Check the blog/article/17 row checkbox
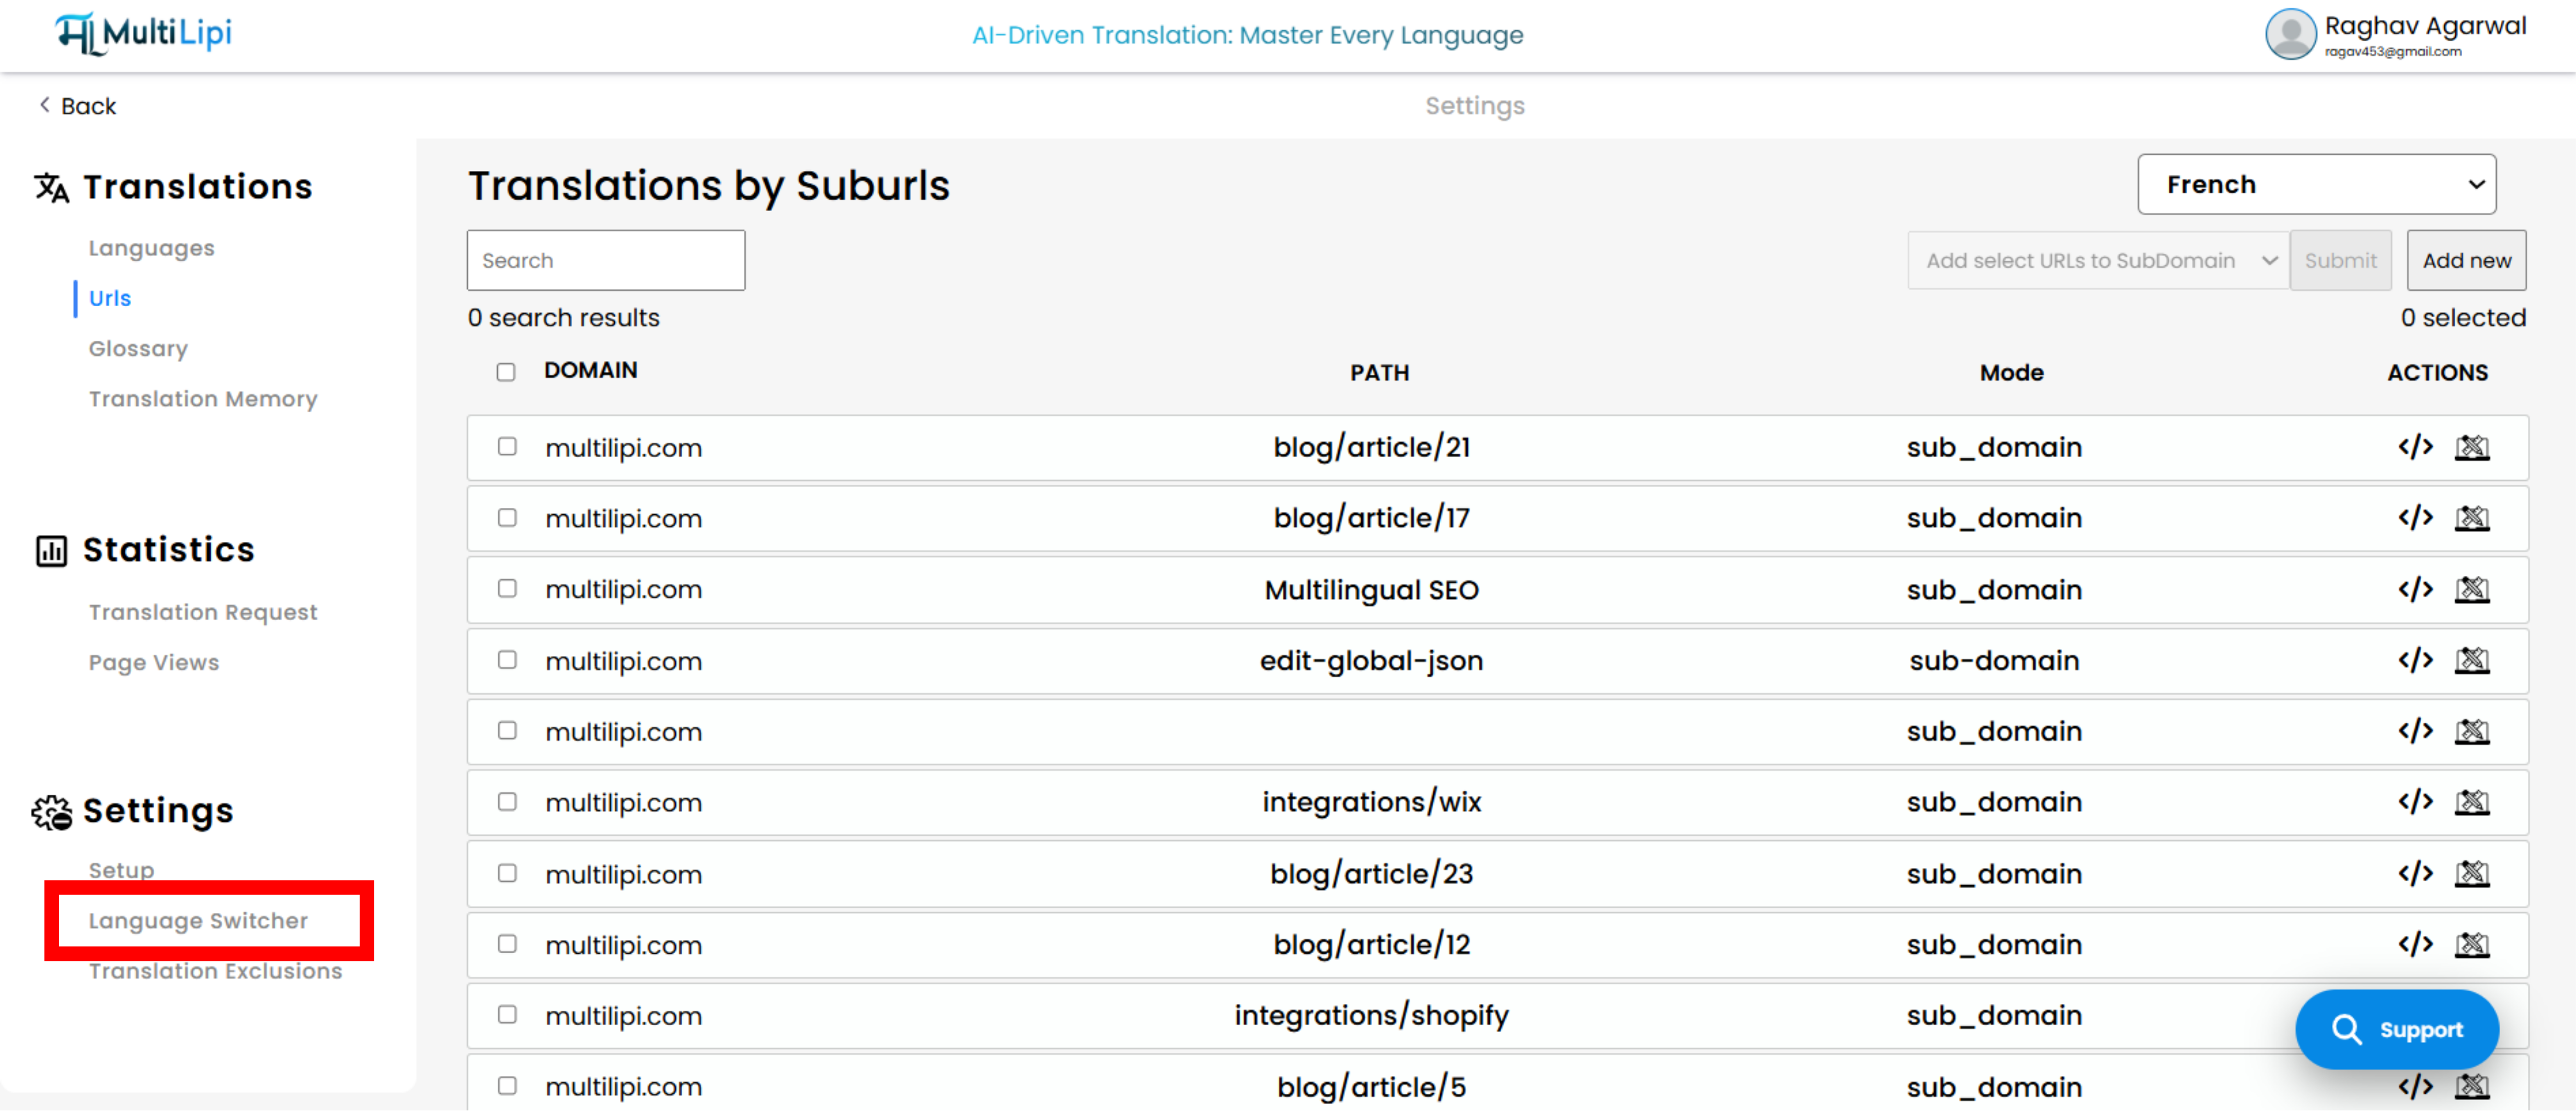The height and width of the screenshot is (1112, 2576). tap(507, 517)
